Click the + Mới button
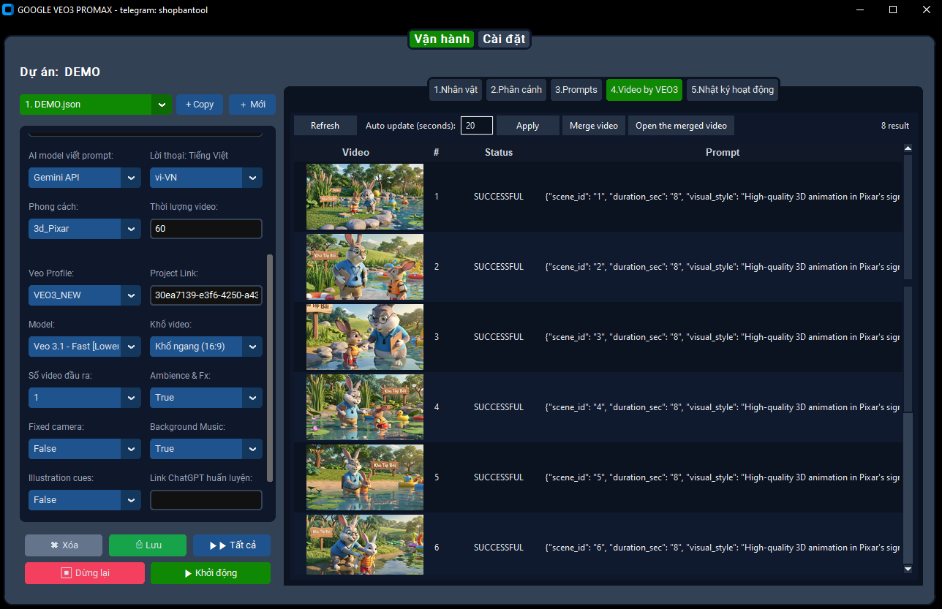Image resolution: width=942 pixels, height=609 pixels. (252, 105)
